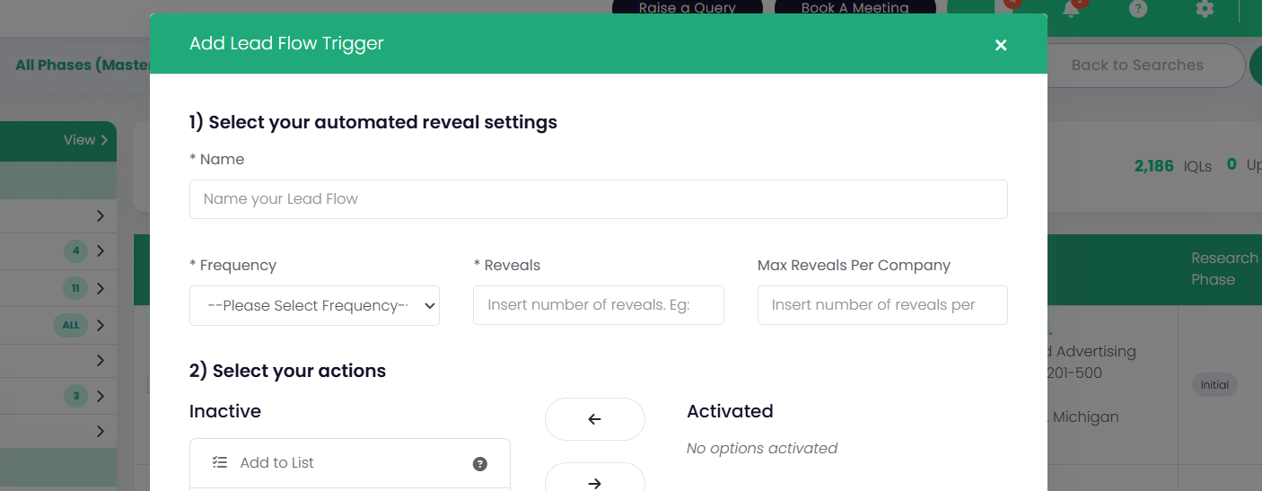The height and width of the screenshot is (491, 1262).
Task: Close the Add Lead Flow Trigger dialog
Action: coord(1001,45)
